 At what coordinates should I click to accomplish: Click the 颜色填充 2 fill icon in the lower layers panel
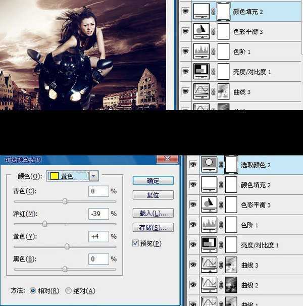pyautogui.click(x=209, y=184)
